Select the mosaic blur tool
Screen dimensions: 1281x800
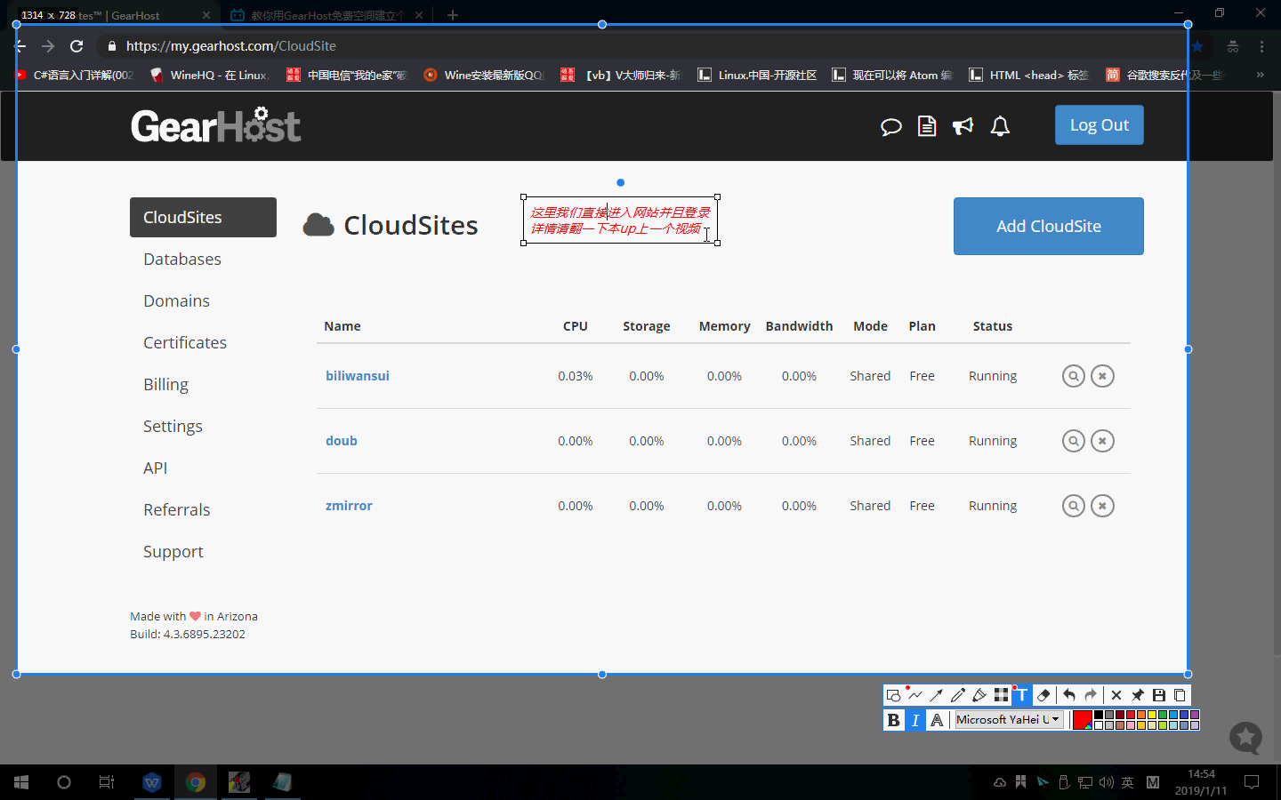(x=1002, y=695)
